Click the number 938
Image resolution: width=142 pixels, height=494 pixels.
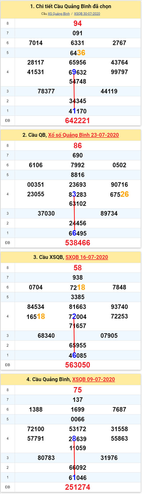[78, 277]
